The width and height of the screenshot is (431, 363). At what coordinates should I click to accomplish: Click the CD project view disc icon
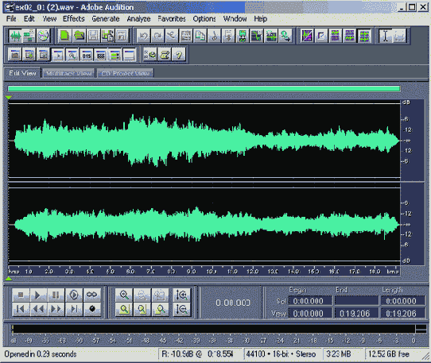pos(43,36)
